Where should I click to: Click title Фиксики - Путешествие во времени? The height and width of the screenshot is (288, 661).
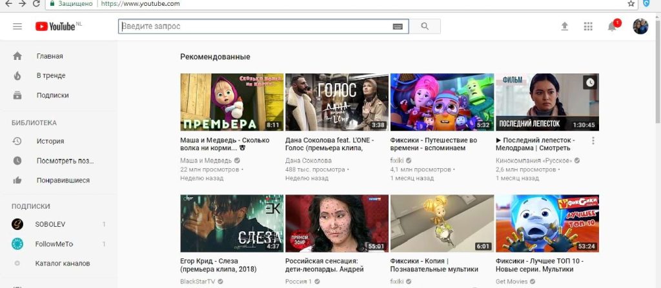(434, 144)
